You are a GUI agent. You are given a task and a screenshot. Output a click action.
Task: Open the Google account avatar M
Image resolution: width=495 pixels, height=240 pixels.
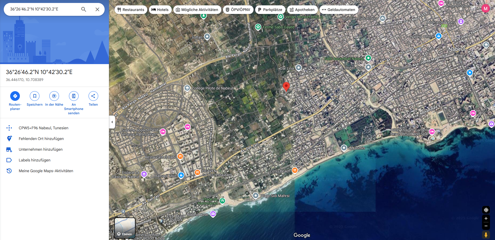[486, 9]
